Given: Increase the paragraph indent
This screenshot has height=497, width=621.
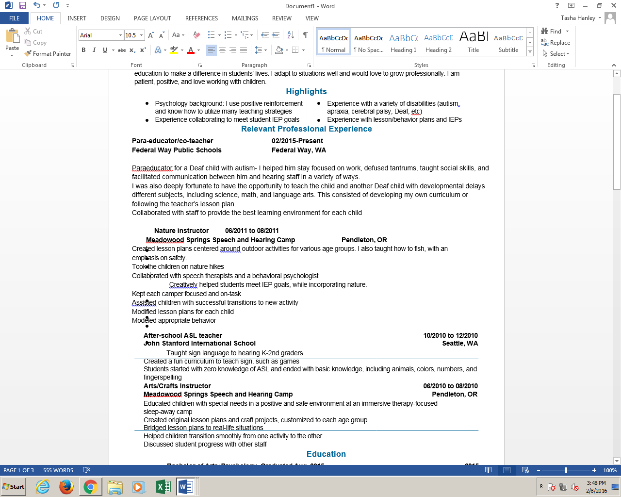Looking at the screenshot, I should (276, 35).
